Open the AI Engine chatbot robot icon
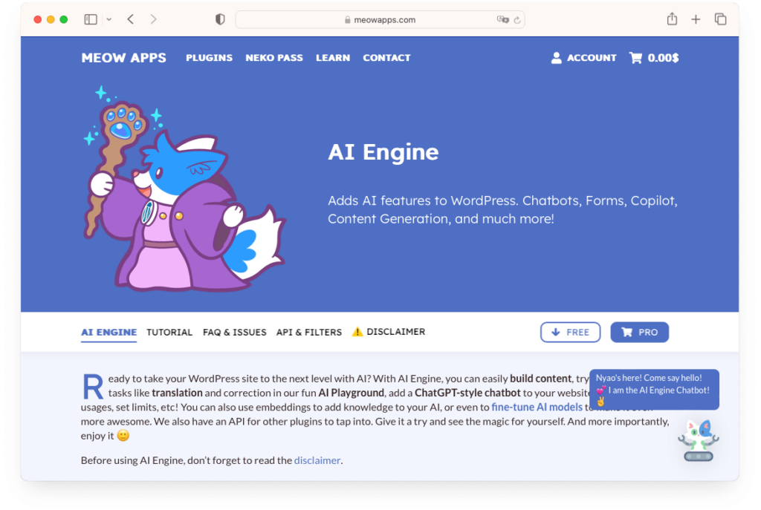This screenshot has width=761, height=510. [x=699, y=441]
